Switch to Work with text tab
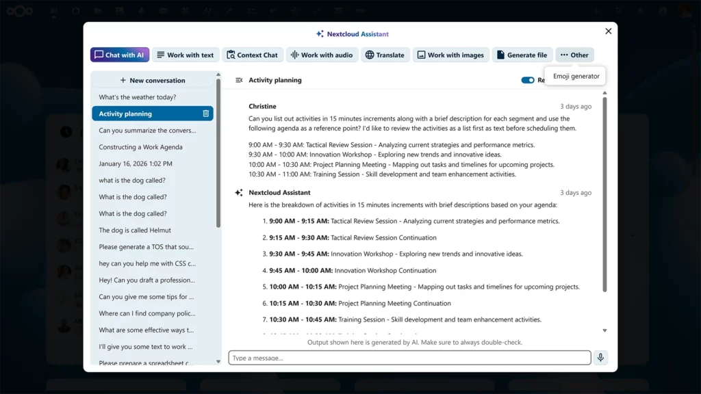The height and width of the screenshot is (394, 701). [x=183, y=55]
